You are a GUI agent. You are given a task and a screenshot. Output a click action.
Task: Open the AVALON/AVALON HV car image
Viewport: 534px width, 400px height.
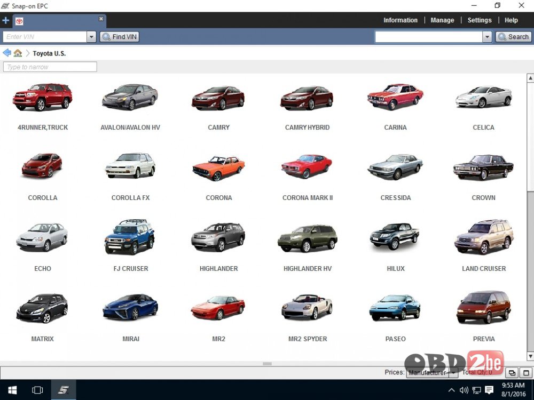[130, 97]
